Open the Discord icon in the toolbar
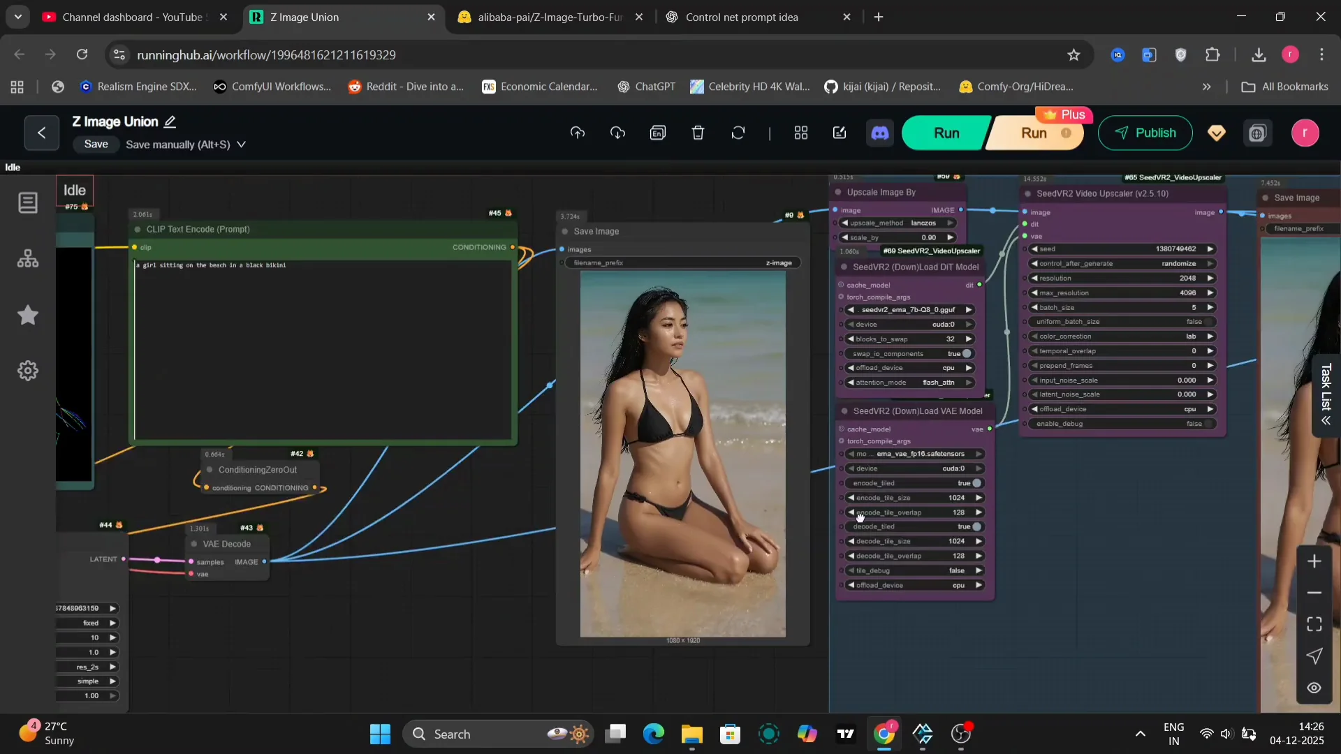 coord(879,133)
